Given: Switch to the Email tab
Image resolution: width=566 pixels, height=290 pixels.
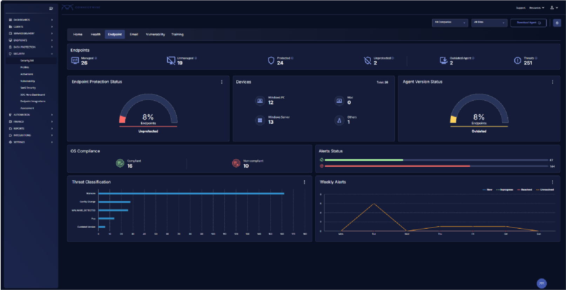Looking at the screenshot, I should click(134, 34).
